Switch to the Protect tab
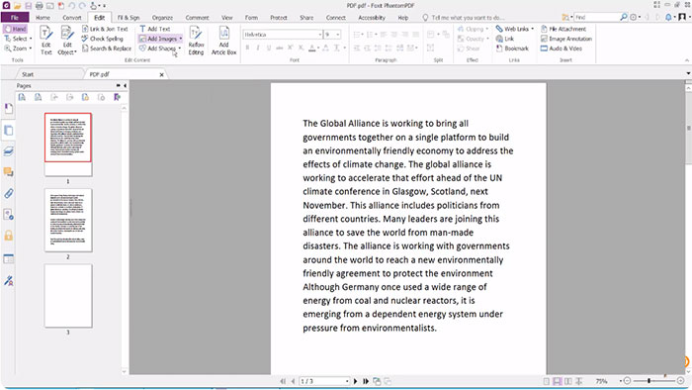Viewport: 692px width, 390px height. pos(279,17)
